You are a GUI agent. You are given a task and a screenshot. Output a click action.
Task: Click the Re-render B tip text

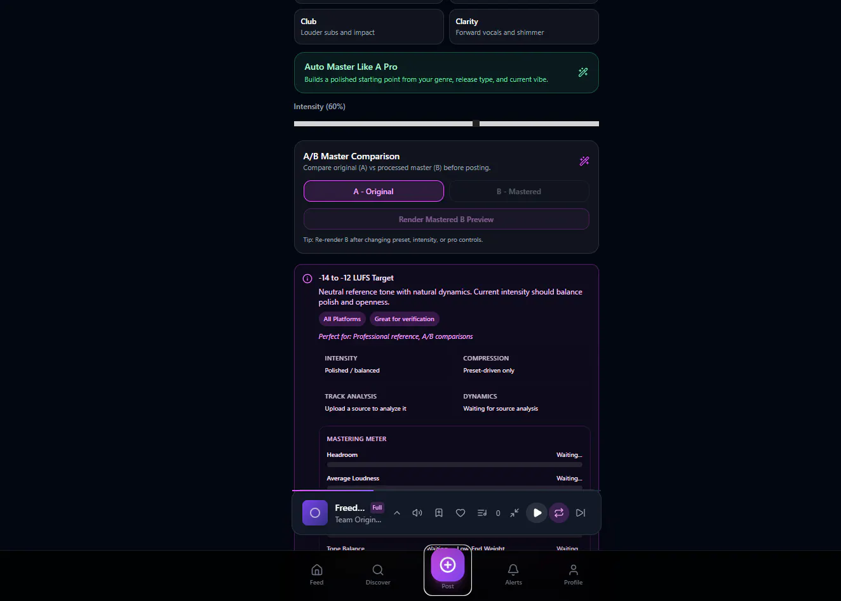(393, 240)
